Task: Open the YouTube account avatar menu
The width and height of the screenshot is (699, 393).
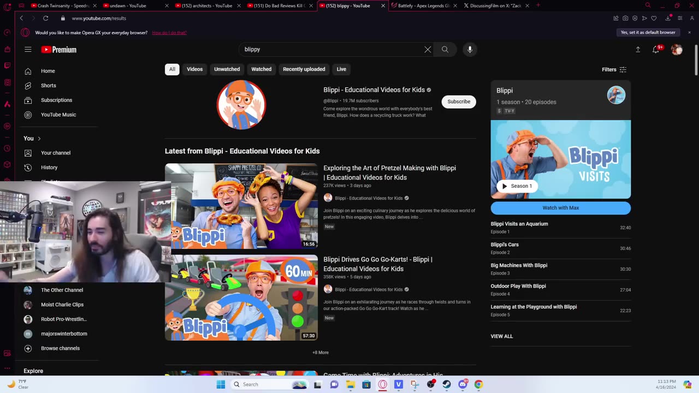Action: [677, 50]
